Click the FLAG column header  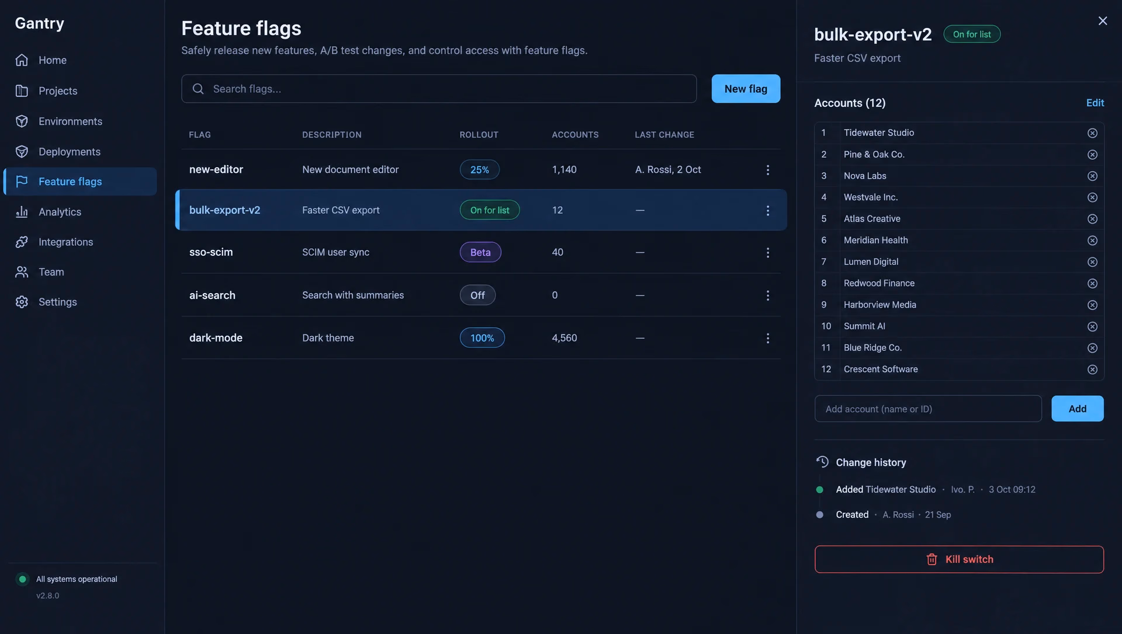point(200,135)
